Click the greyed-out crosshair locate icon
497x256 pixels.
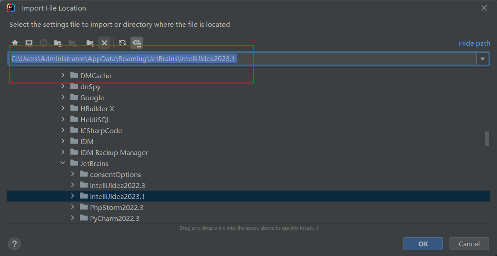click(43, 43)
